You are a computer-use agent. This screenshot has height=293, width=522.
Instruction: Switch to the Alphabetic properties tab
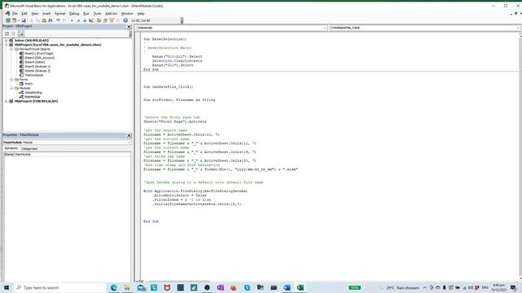[11, 148]
